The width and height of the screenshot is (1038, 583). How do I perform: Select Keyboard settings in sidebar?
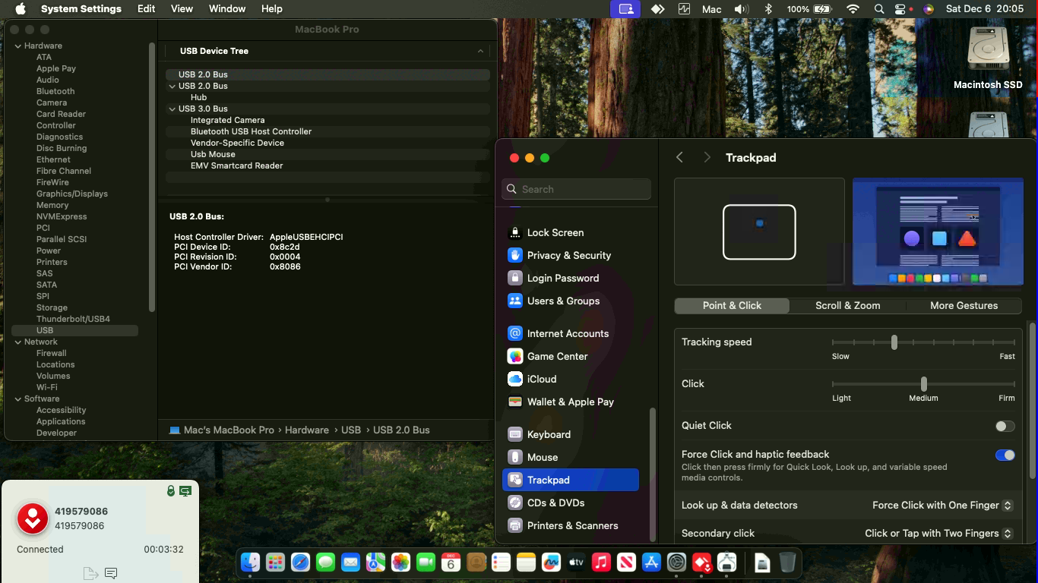[549, 434]
